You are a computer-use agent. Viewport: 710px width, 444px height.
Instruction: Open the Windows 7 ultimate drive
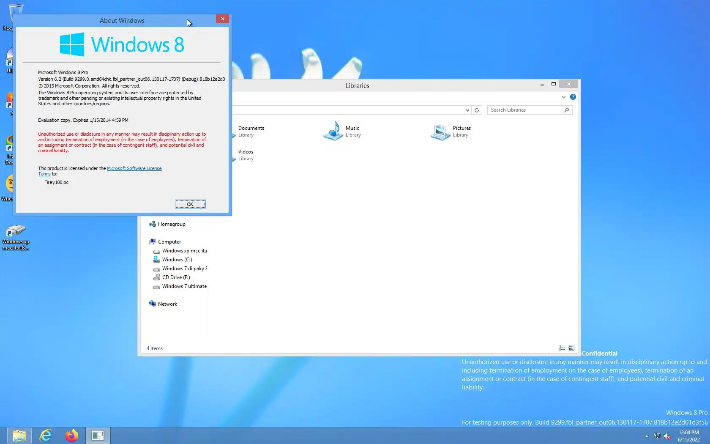tap(184, 286)
